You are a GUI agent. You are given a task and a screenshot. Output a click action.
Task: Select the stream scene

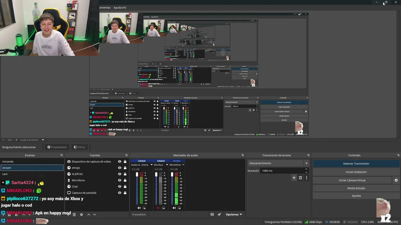[32, 168]
